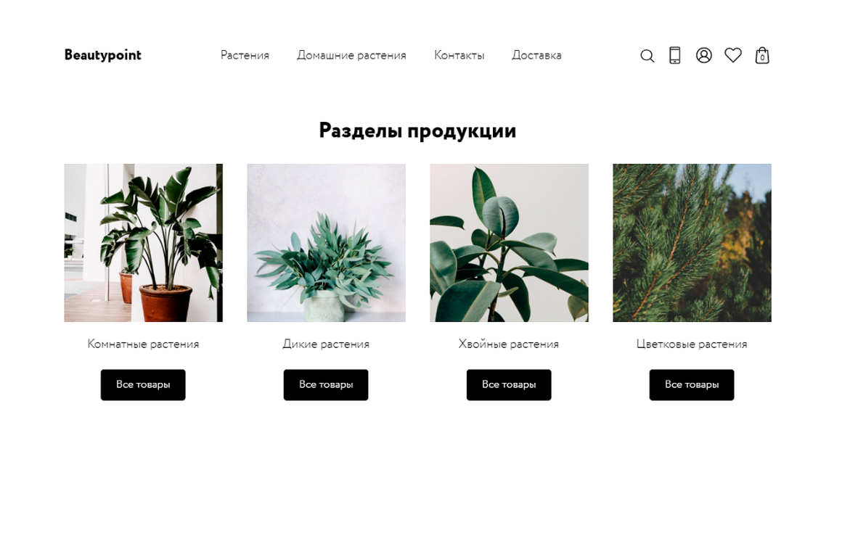The image size is (842, 546).
Task: Open the favorites heart icon
Action: tap(733, 55)
